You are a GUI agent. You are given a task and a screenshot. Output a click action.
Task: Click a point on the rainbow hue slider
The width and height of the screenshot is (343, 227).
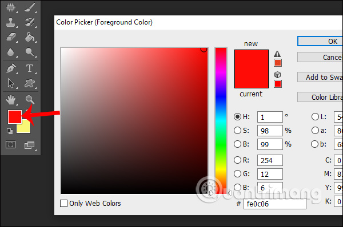221,120
